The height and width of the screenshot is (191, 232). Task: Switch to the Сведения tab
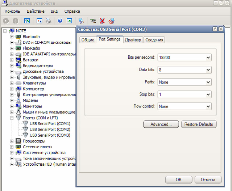pos(154,40)
